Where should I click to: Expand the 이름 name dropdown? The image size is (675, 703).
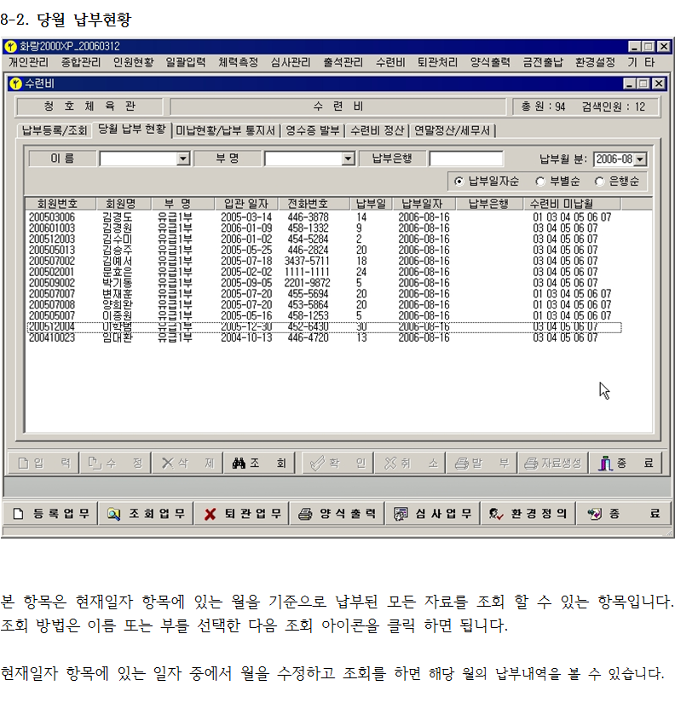(182, 158)
